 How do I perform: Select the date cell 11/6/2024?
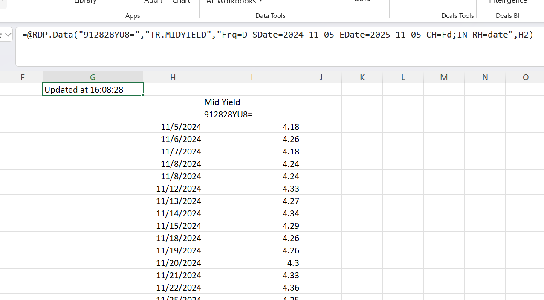tap(173, 139)
